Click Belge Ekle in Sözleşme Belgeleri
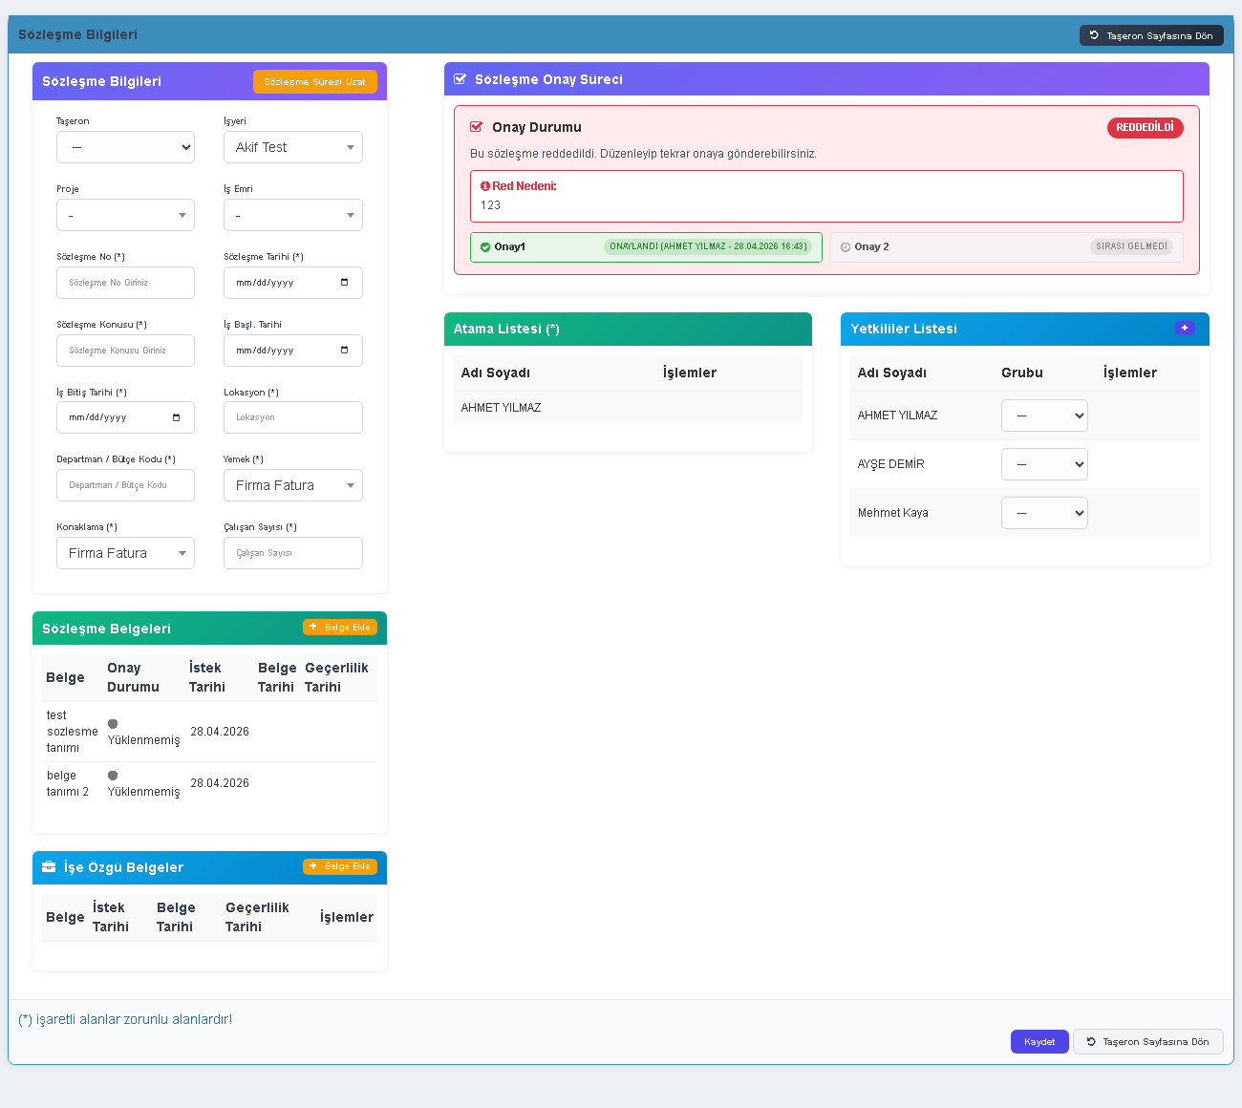Image resolution: width=1242 pixels, height=1108 pixels. coord(340,628)
